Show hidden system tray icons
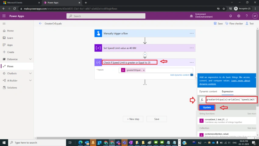The width and height of the screenshot is (259, 146). tap(205, 143)
